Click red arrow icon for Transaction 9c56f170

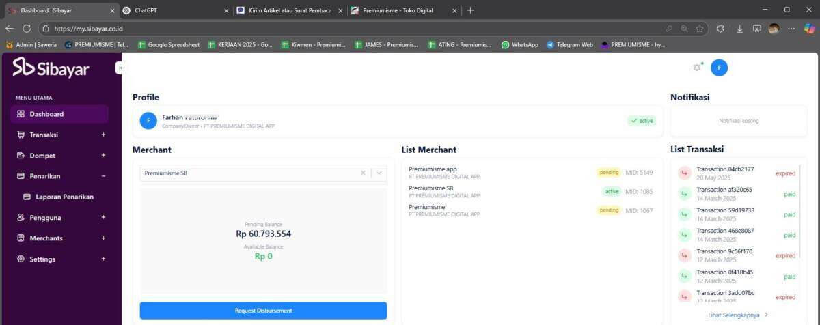click(x=685, y=255)
